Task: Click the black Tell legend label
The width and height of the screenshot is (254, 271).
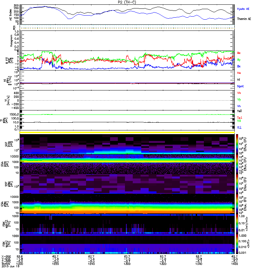Action: tap(239, 111)
